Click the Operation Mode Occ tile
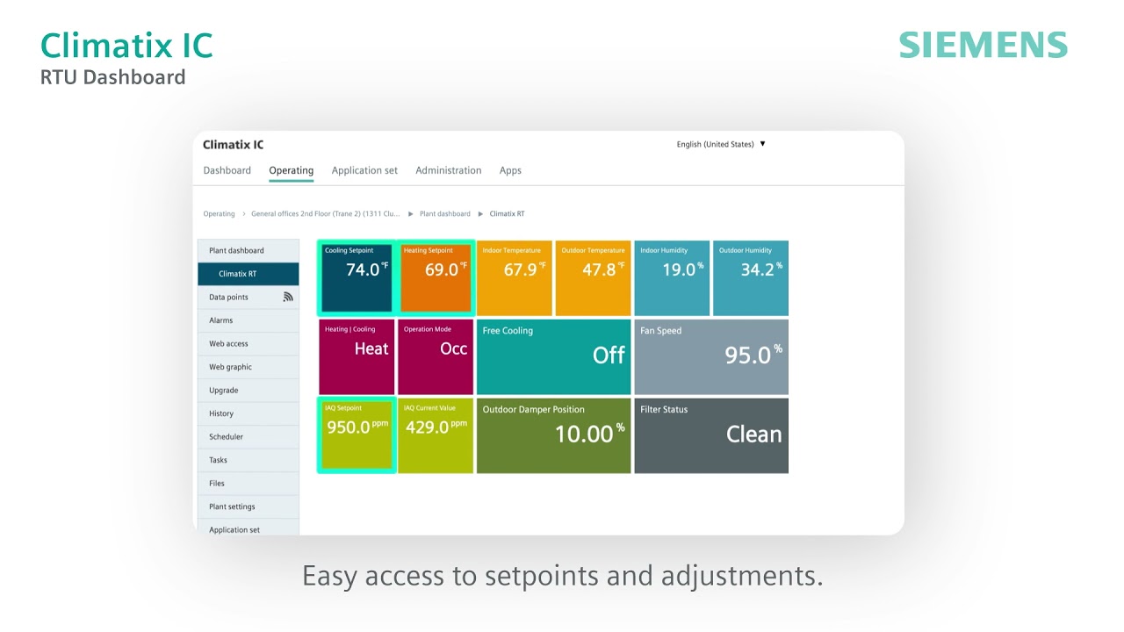 click(x=436, y=357)
